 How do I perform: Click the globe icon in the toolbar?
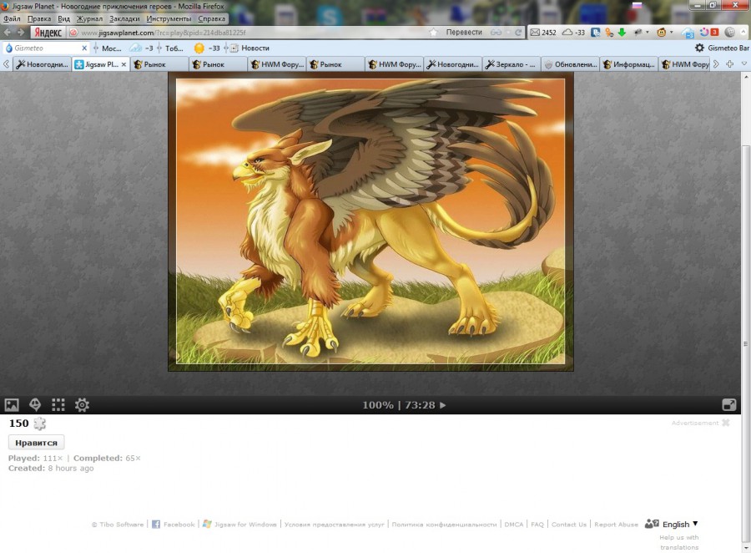[x=729, y=32]
